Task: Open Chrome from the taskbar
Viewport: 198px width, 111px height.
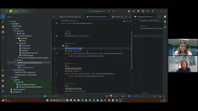Action: [x=101, y=100]
